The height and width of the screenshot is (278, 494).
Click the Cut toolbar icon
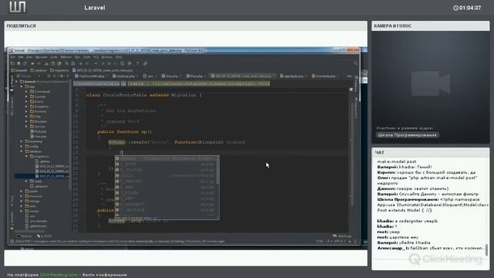(46, 63)
